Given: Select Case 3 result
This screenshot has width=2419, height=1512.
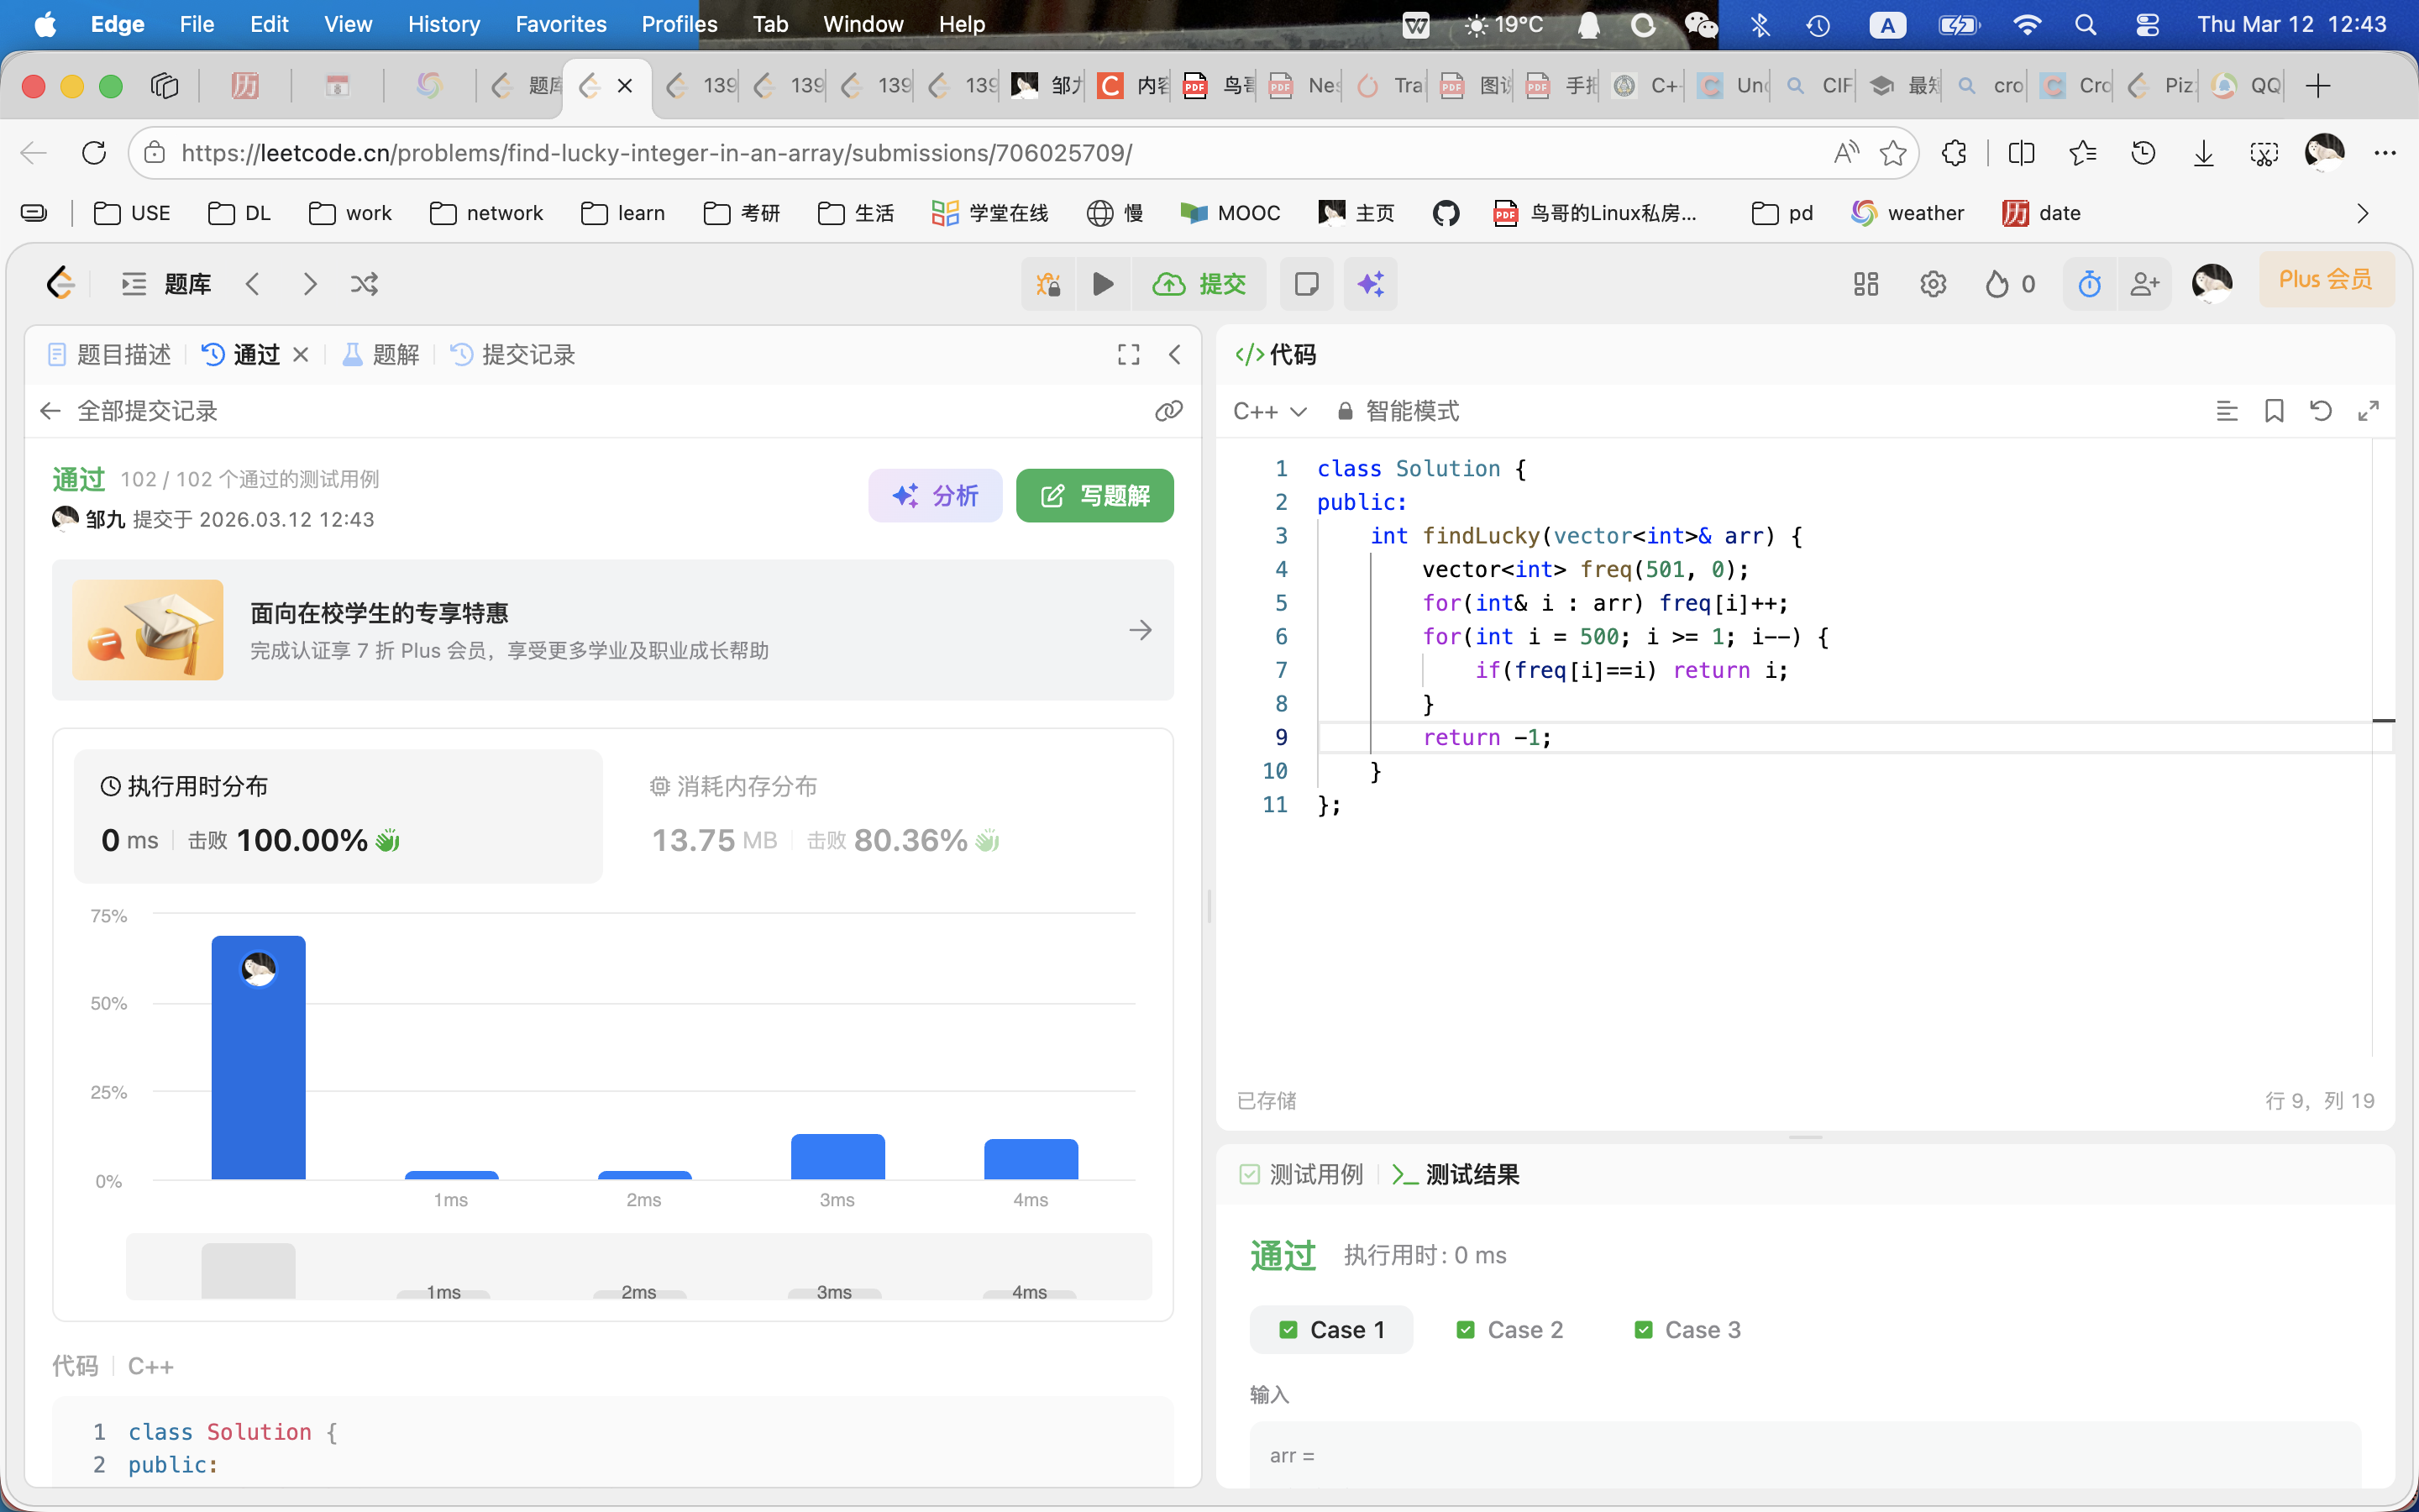Looking at the screenshot, I should coord(1687,1330).
